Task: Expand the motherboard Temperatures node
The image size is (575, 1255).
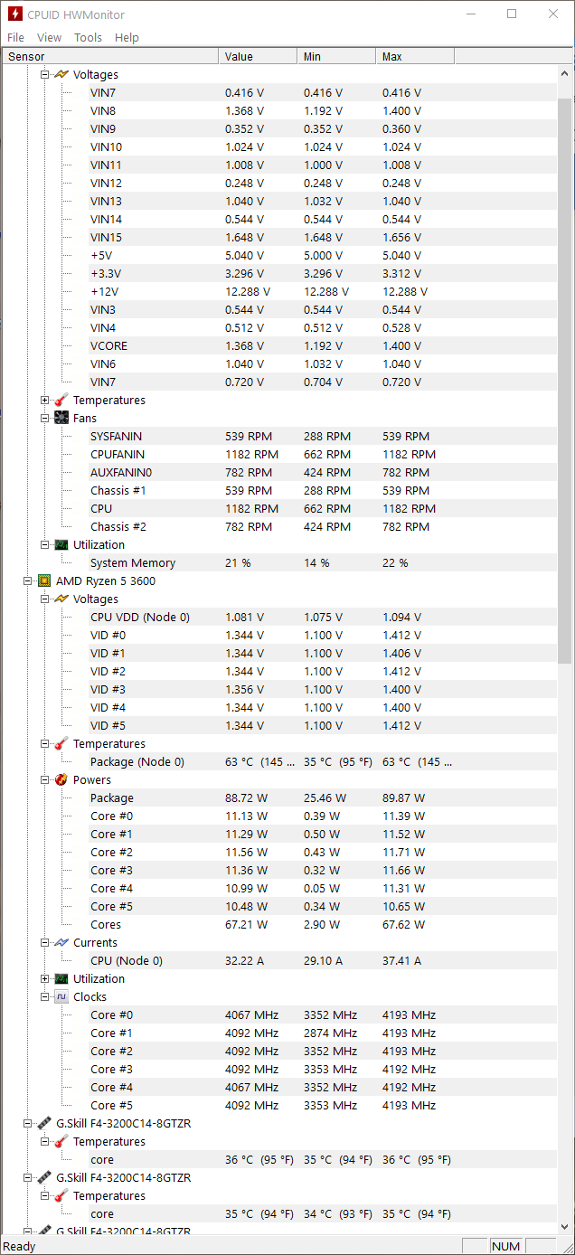Action: point(45,400)
